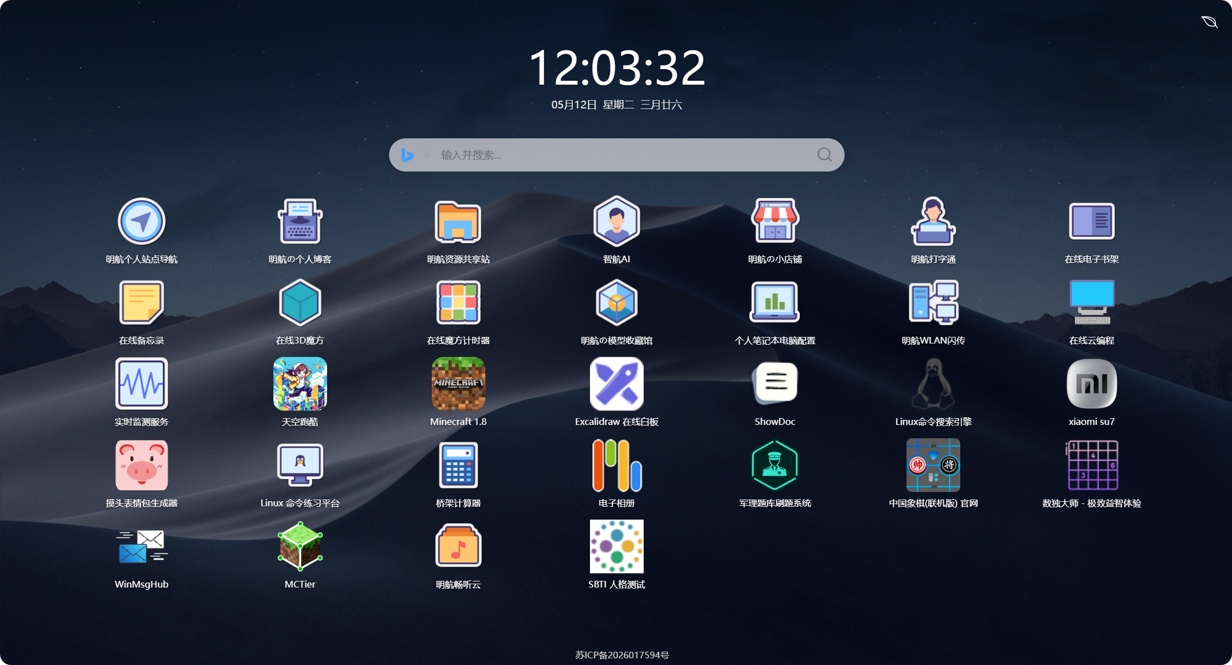1232x665 pixels.
Task: Open the 实时监测服务 waveform icon
Action: point(142,384)
